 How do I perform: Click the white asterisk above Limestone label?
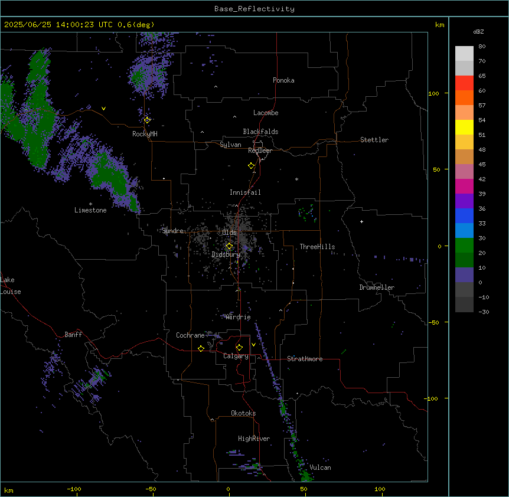click(90, 204)
